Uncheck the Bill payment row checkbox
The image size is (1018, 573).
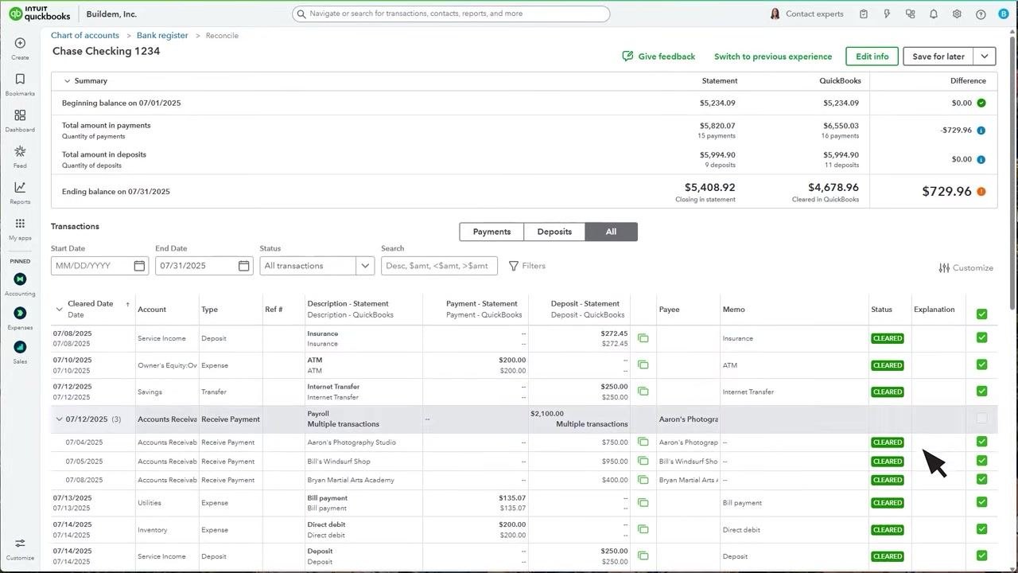click(981, 502)
